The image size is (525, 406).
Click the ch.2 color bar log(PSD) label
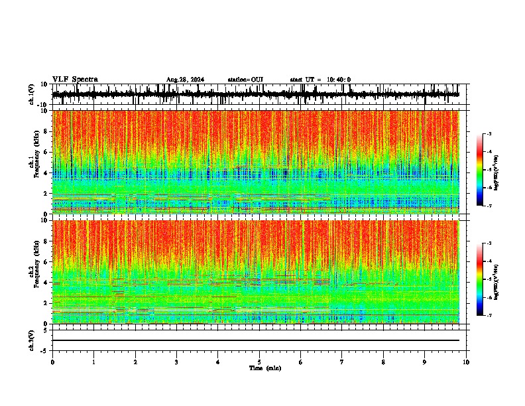coord(496,282)
